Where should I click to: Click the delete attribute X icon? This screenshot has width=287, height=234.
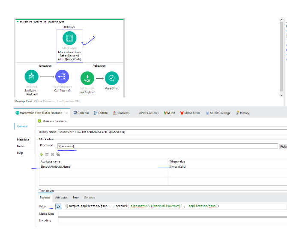(x=52, y=154)
